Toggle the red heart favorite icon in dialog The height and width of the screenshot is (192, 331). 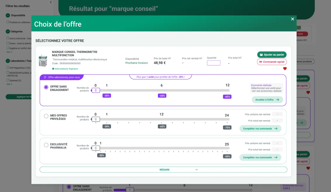click(285, 68)
